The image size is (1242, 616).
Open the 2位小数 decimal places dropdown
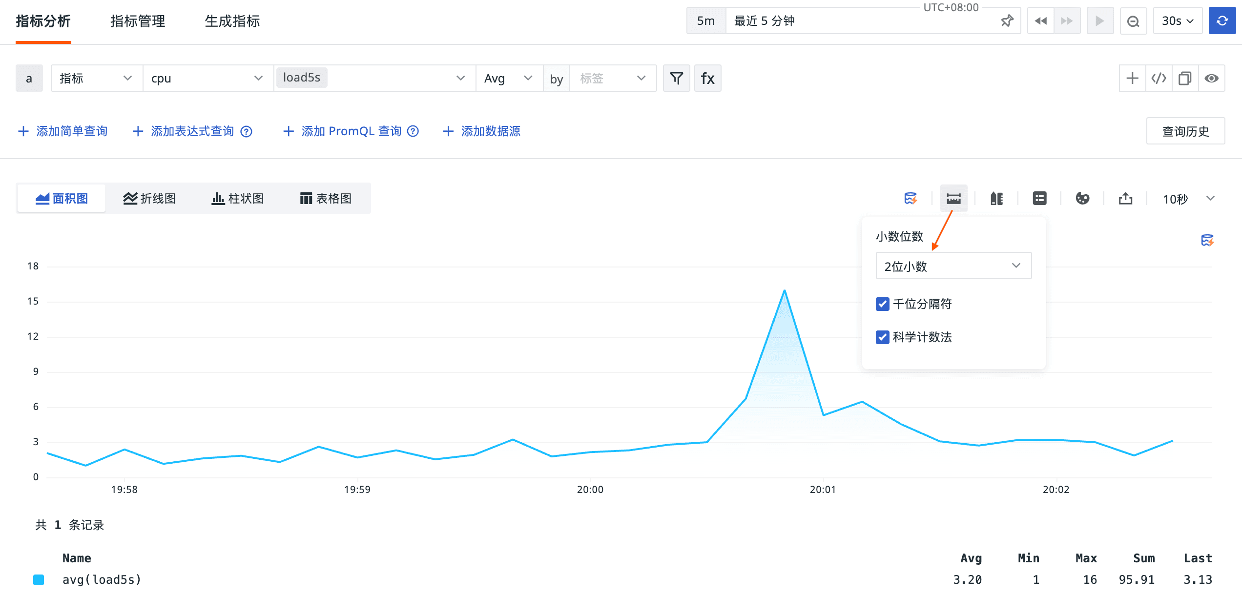coord(953,266)
